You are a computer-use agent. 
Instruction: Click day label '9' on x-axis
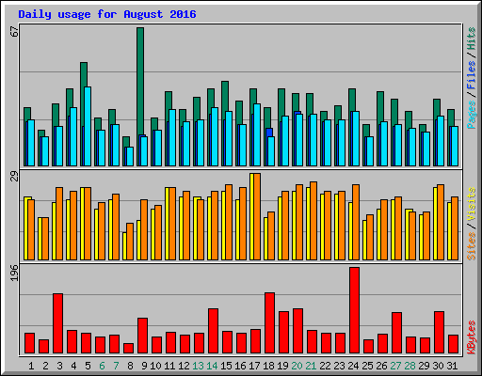pos(144,366)
